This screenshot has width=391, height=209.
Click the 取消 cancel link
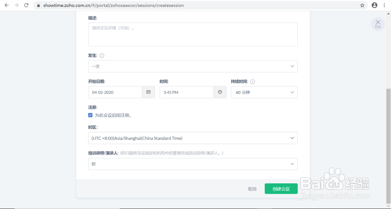coord(252,189)
